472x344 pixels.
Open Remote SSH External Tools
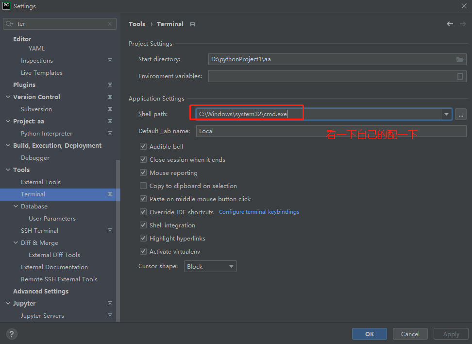point(59,279)
